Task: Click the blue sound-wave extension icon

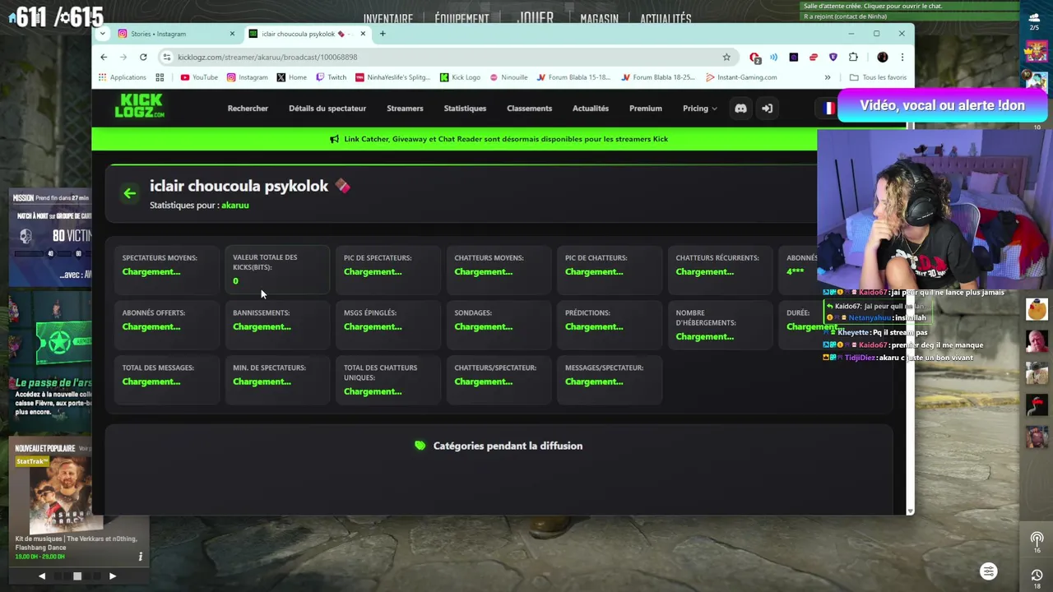Action: point(773,57)
